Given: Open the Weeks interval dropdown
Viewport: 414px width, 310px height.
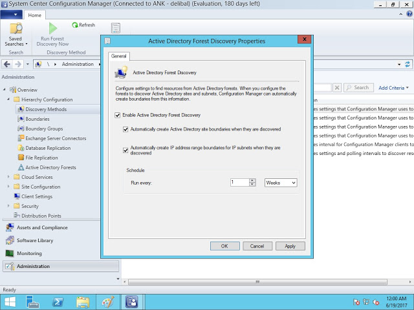Looking at the screenshot, I should (281, 183).
